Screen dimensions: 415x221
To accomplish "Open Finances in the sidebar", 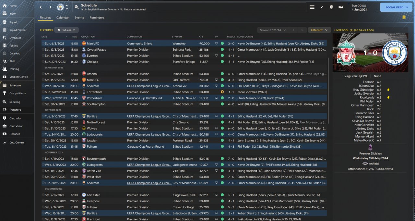I will click(15, 134).
